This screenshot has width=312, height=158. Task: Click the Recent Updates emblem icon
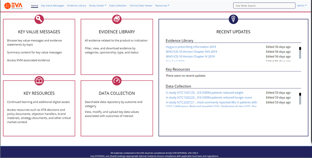click(233, 19)
